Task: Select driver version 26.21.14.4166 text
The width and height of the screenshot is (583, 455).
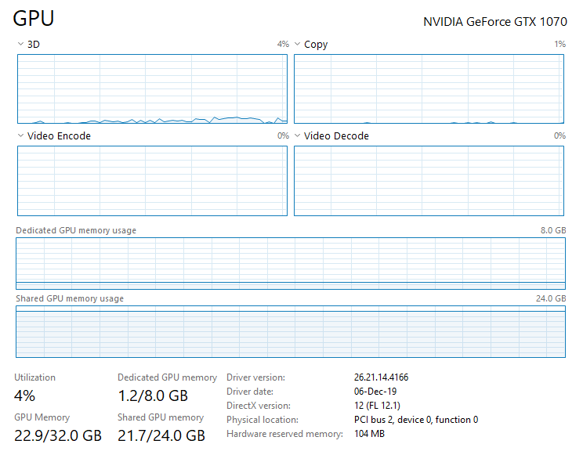Action: 381,377
